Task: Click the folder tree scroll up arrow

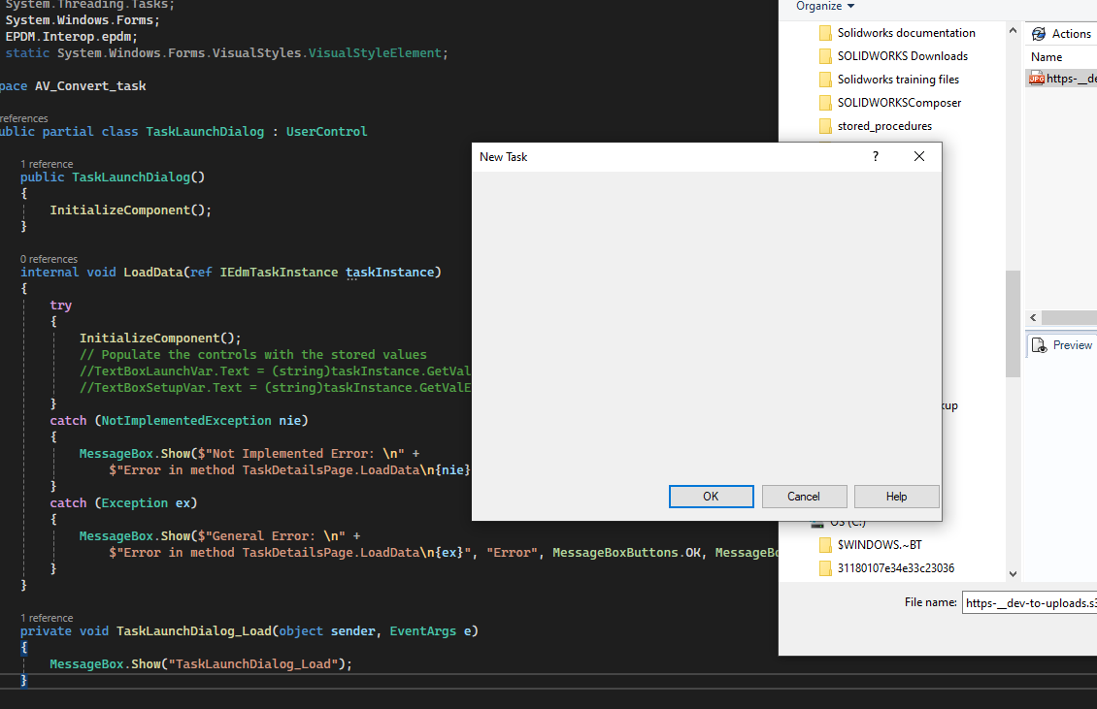Action: click(1013, 31)
